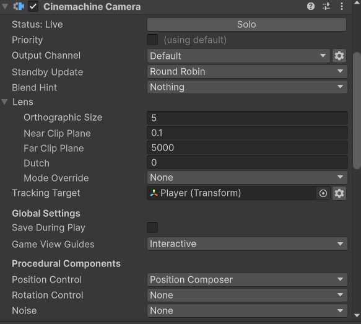Viewport: 361px width, 324px height.
Task: Click the Procedural Components heading
Action: [66, 264]
